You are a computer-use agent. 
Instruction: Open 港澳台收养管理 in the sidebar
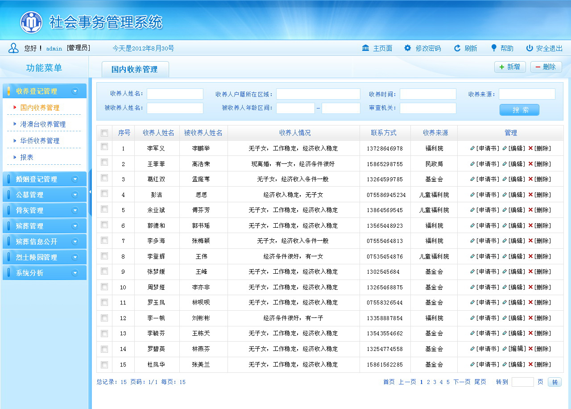pyautogui.click(x=43, y=124)
